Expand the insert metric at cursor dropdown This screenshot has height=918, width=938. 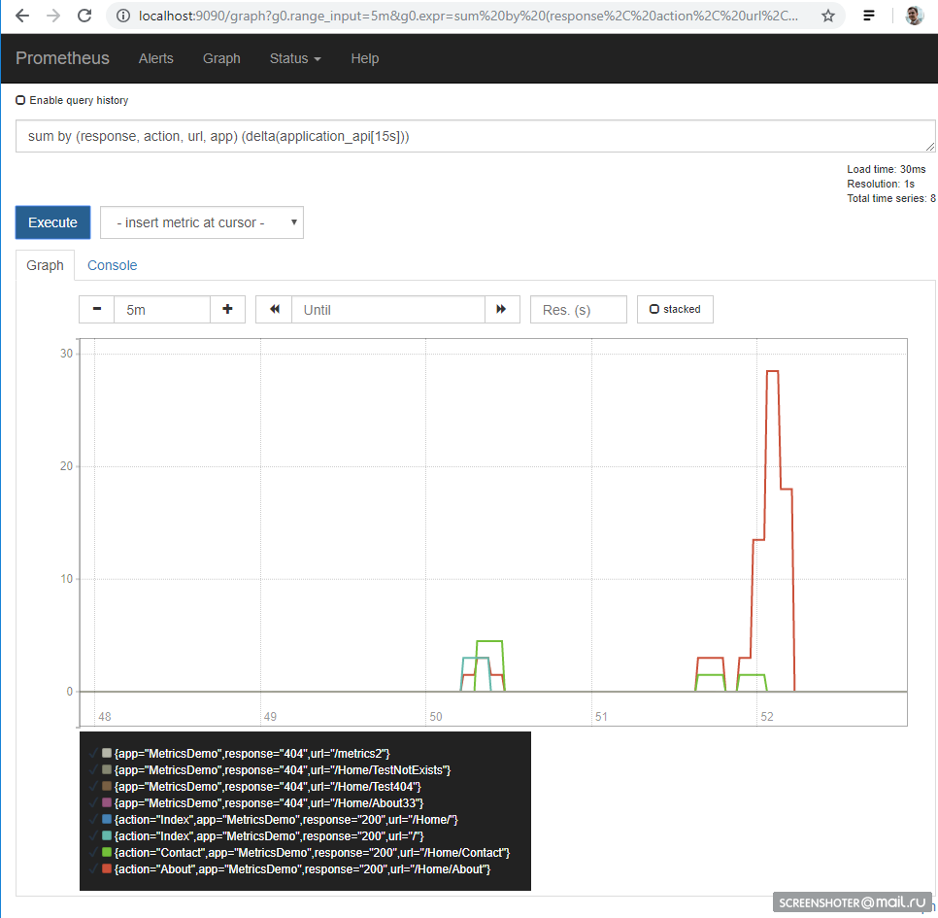[202, 222]
